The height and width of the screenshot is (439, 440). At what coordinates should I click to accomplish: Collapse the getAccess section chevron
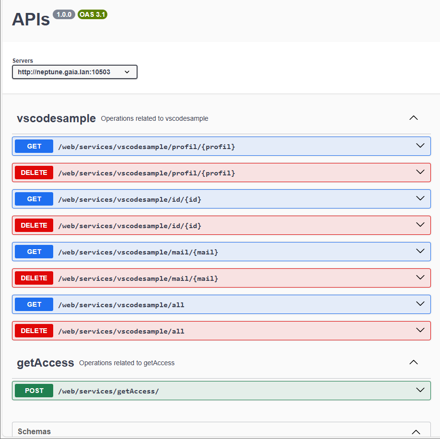pyautogui.click(x=413, y=362)
